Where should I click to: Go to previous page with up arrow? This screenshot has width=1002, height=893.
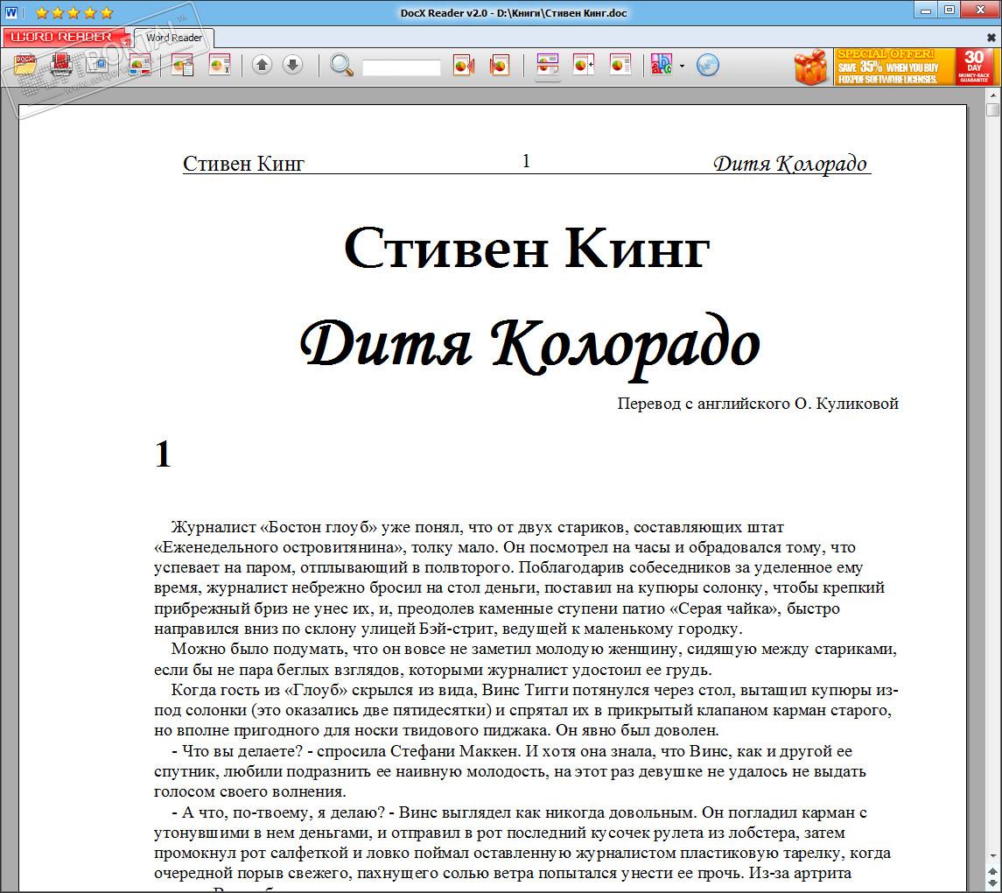click(x=262, y=65)
